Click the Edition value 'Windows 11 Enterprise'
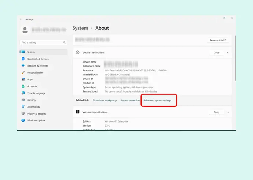253x180 pixels. click(117, 121)
